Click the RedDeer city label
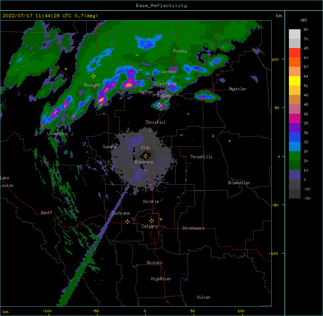 pos(165,96)
